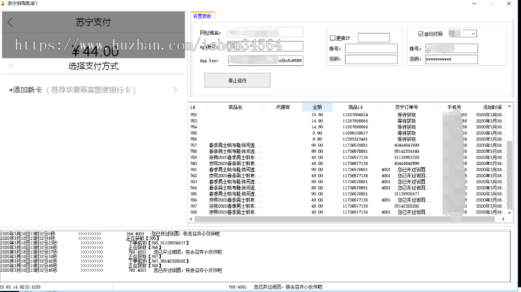Select table row with id 753
The image size is (521, 292).
click(x=347, y=121)
